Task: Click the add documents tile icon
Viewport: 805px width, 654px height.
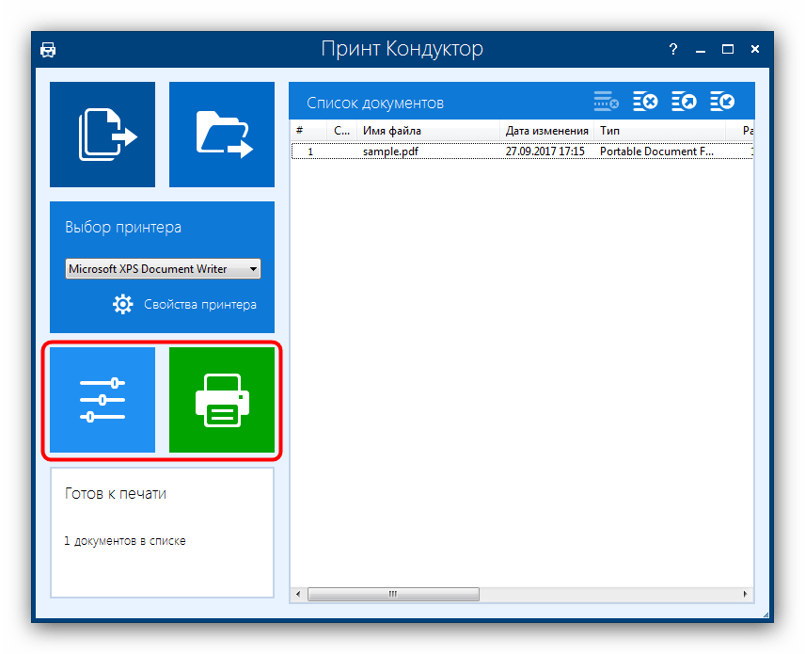Action: pos(103,135)
